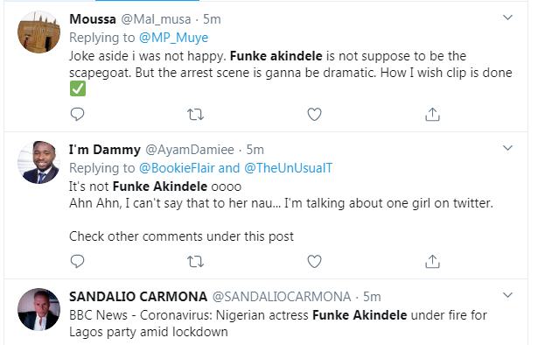545x345 pixels.
Task: Expand the options chevron on I'm Dammy's tweet
Action: point(507,148)
